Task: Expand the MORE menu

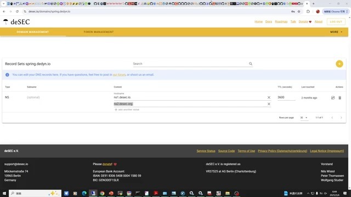Action: point(336,32)
